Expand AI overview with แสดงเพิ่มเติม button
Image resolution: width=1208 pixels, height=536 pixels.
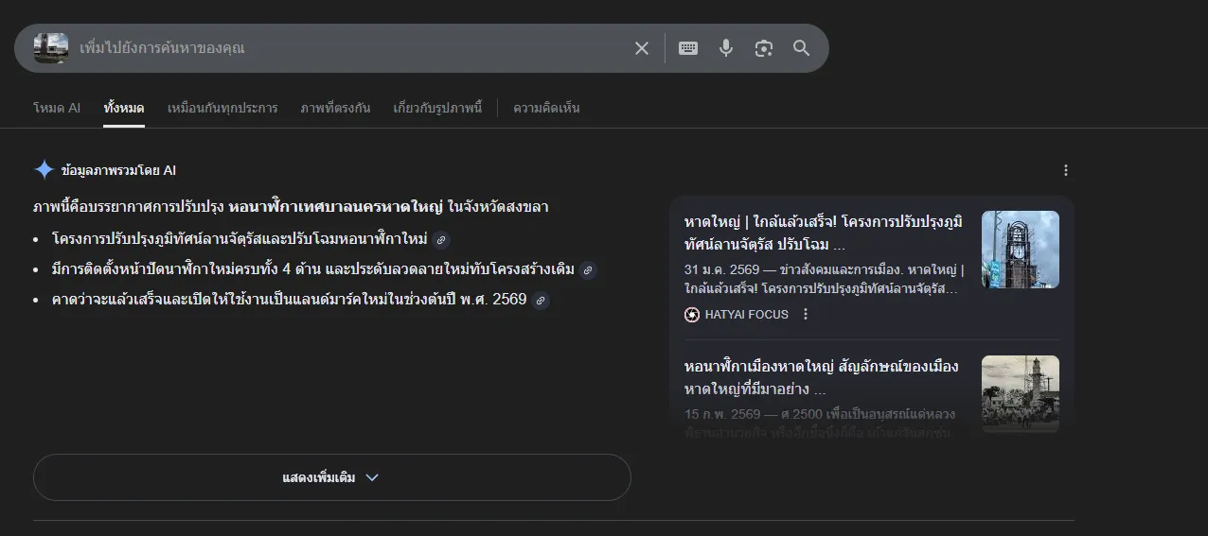(331, 477)
